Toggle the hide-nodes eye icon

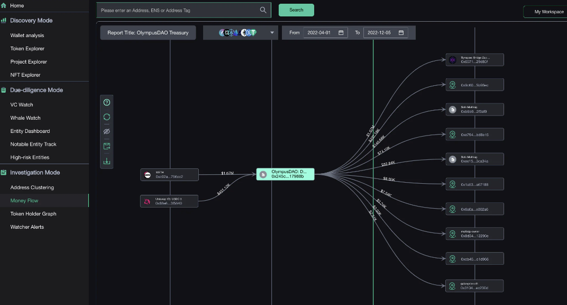tap(107, 131)
